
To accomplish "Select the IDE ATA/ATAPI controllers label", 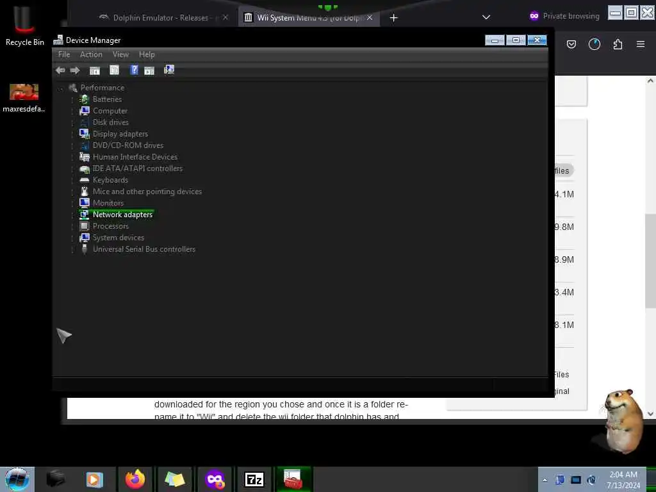I will (x=137, y=168).
